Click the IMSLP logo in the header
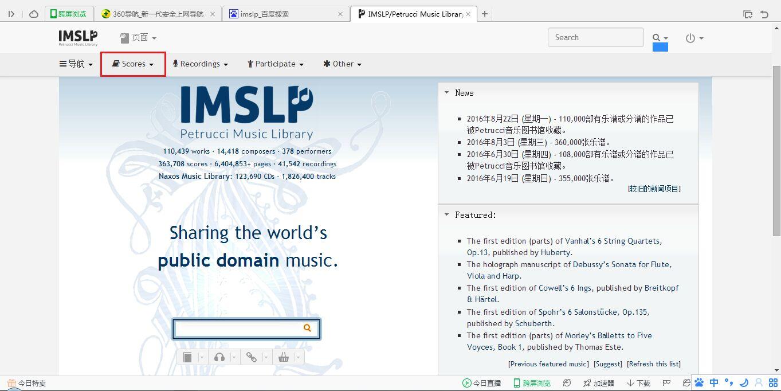Image resolution: width=781 pixels, height=391 pixels. tap(77, 38)
